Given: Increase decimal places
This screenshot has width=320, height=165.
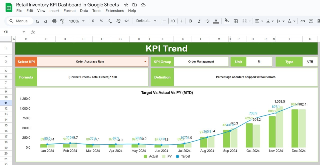Looking at the screenshot, I should [118, 21].
